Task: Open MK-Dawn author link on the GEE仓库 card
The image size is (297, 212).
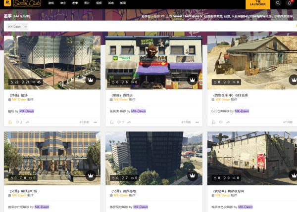Action: [x=223, y=99]
